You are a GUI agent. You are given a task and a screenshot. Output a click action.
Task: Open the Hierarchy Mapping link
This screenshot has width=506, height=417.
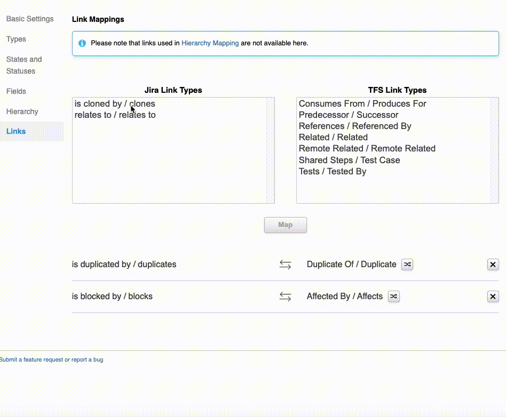[210, 43]
